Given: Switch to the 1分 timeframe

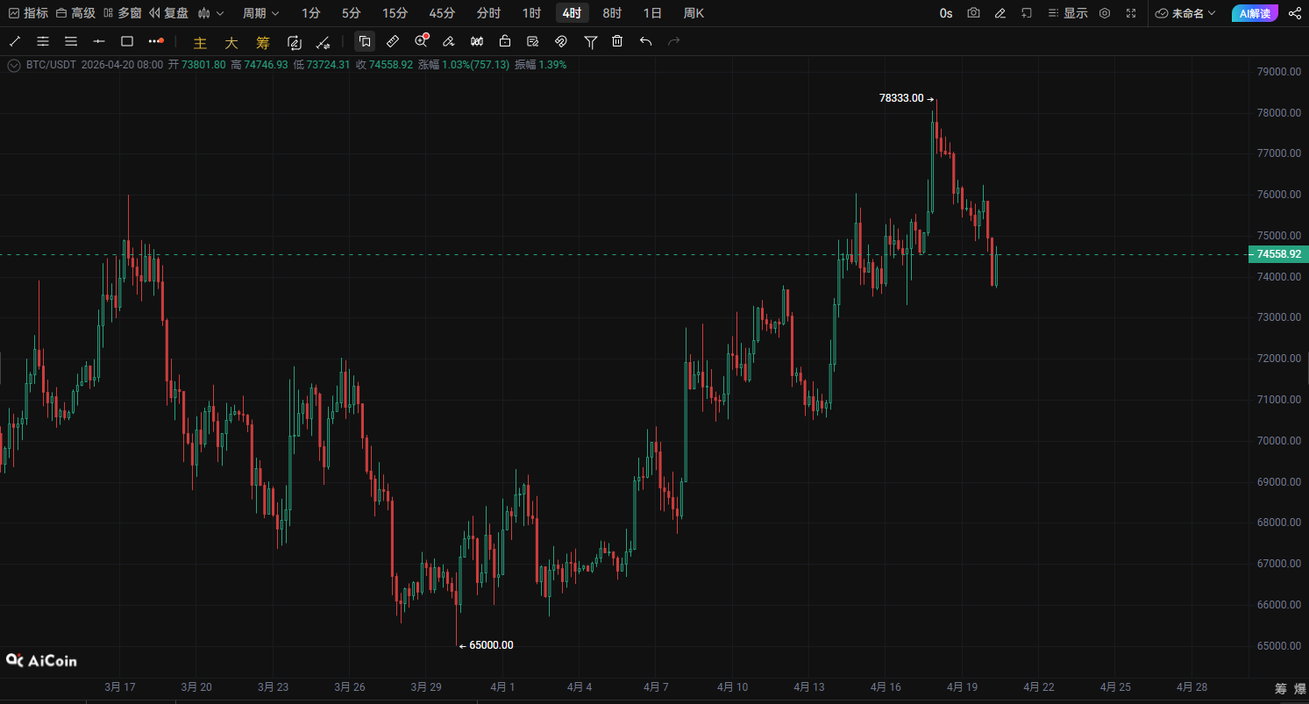Looking at the screenshot, I should pyautogui.click(x=310, y=13).
